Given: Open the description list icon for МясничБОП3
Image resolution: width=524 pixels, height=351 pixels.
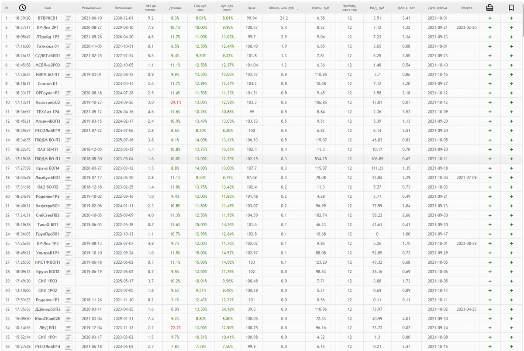Looking at the screenshot, I should point(69,121).
